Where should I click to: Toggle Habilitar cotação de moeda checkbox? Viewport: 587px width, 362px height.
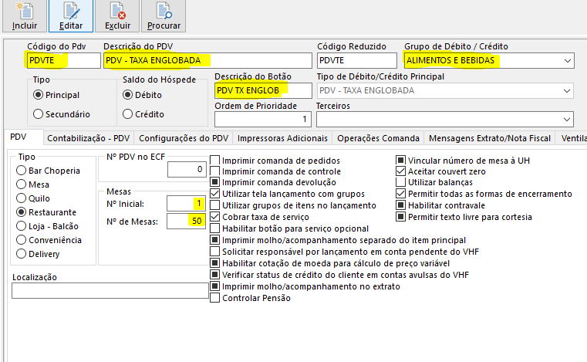tap(215, 263)
